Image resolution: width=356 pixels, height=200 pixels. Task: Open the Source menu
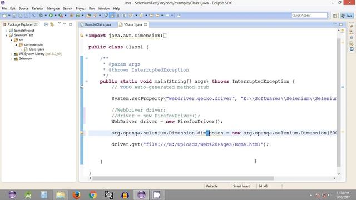click(23, 8)
